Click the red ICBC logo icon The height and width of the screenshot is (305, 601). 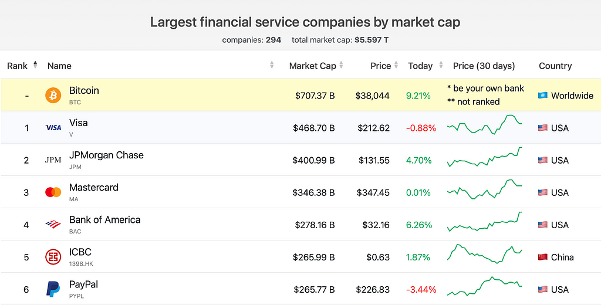click(53, 257)
